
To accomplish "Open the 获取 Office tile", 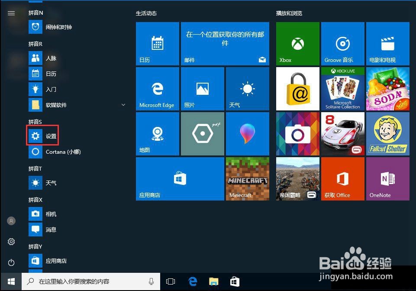I will tap(343, 179).
